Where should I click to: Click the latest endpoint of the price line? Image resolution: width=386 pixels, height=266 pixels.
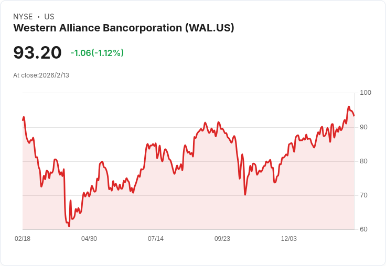354,116
